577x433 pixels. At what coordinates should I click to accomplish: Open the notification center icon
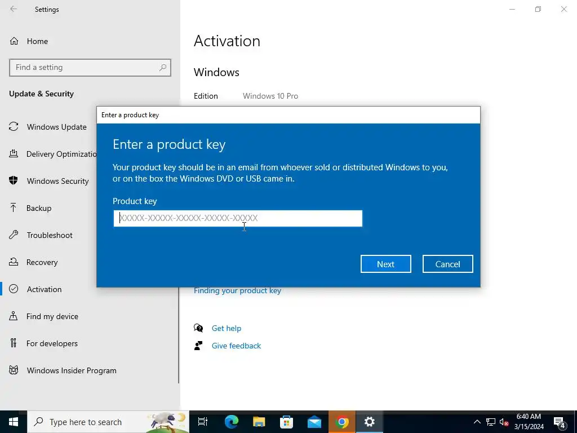coord(560,422)
